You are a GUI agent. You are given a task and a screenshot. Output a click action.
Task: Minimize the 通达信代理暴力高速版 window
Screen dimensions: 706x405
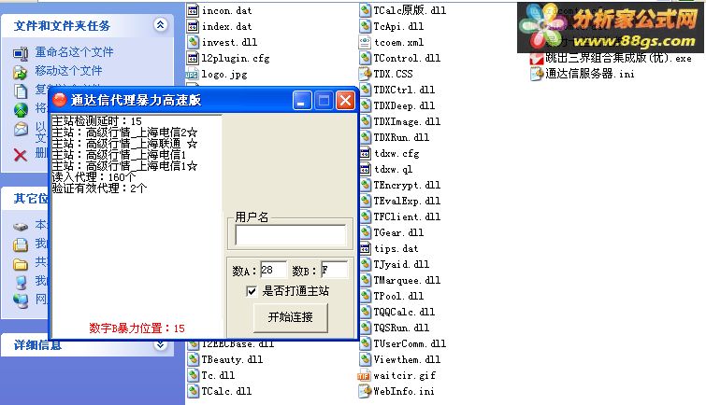pos(302,100)
